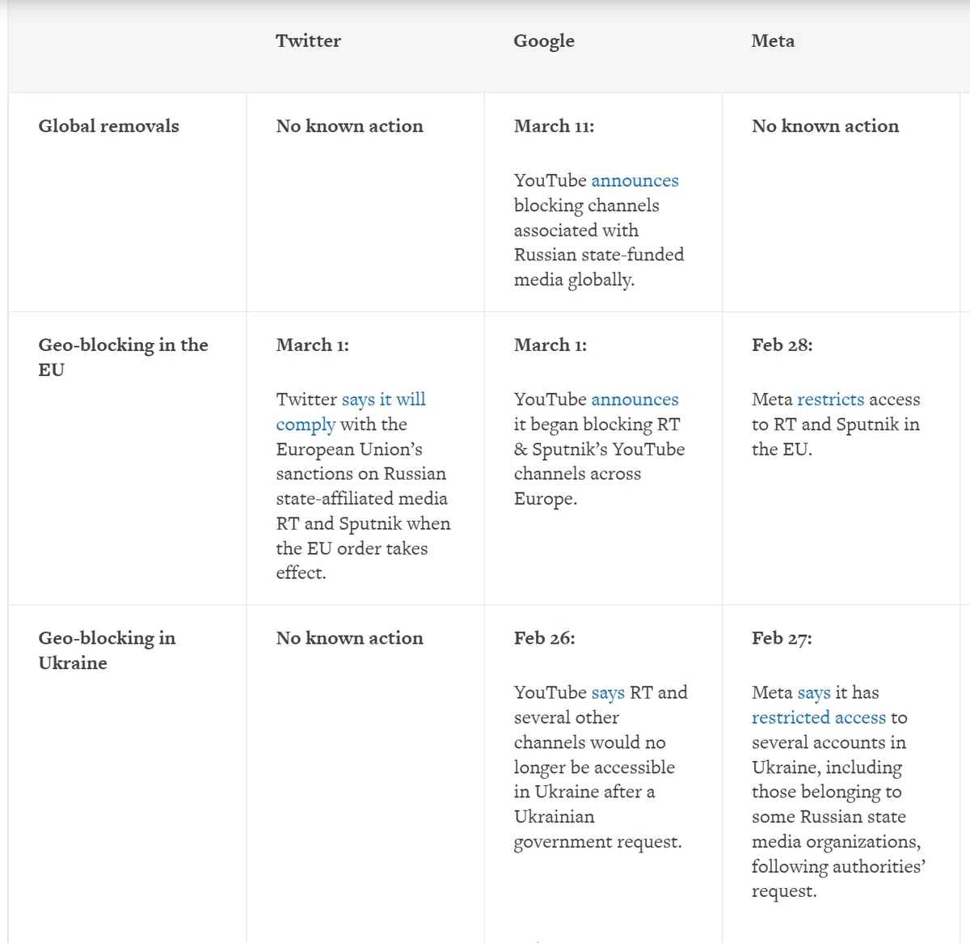The image size is (970, 943).
Task: Open YouTube 'announces' link under March 1
Action: (x=635, y=400)
